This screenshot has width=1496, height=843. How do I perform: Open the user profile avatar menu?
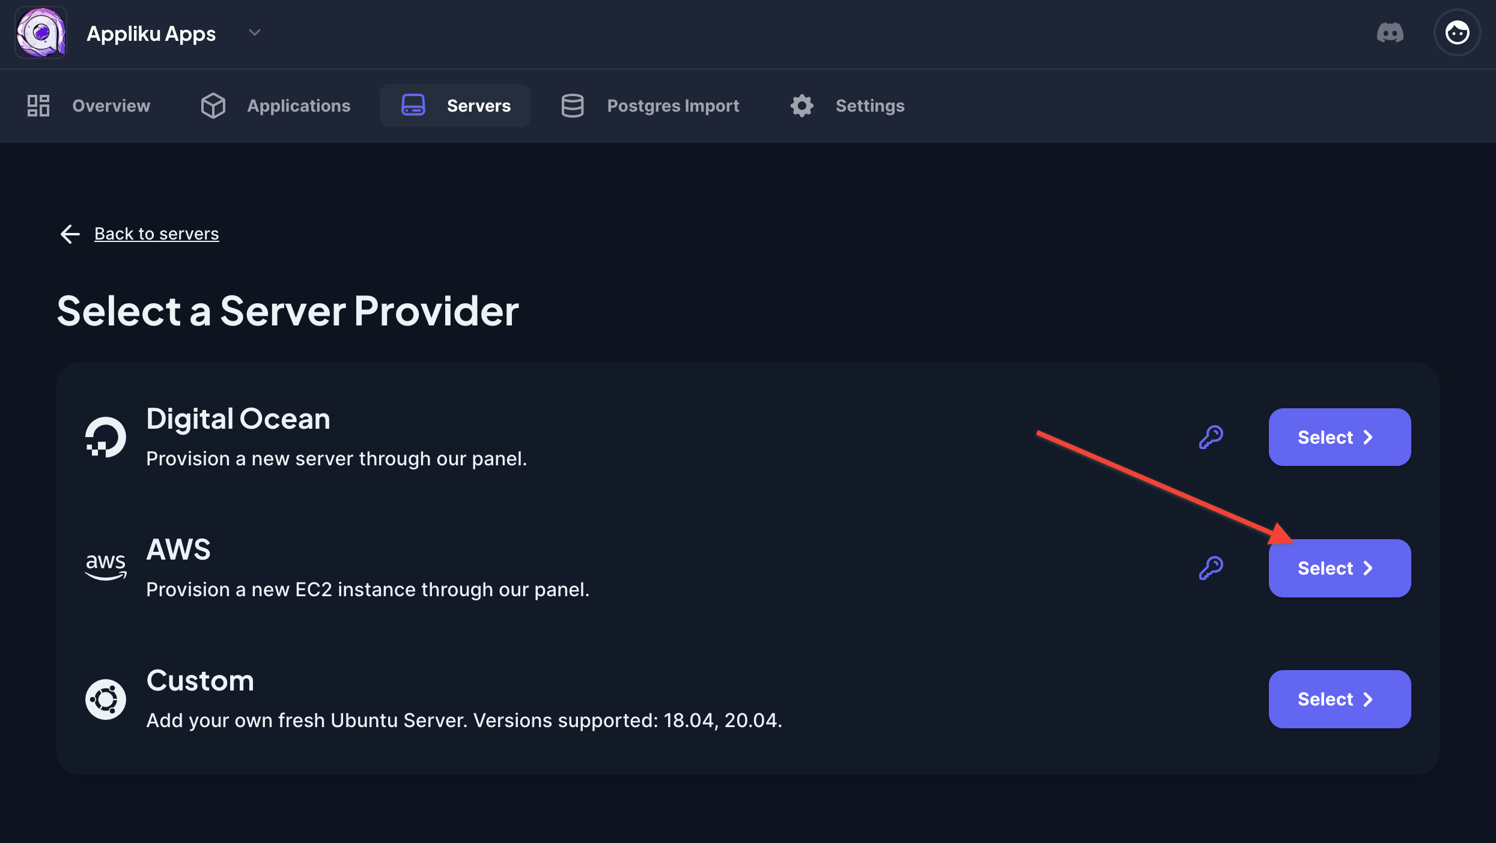(x=1457, y=33)
